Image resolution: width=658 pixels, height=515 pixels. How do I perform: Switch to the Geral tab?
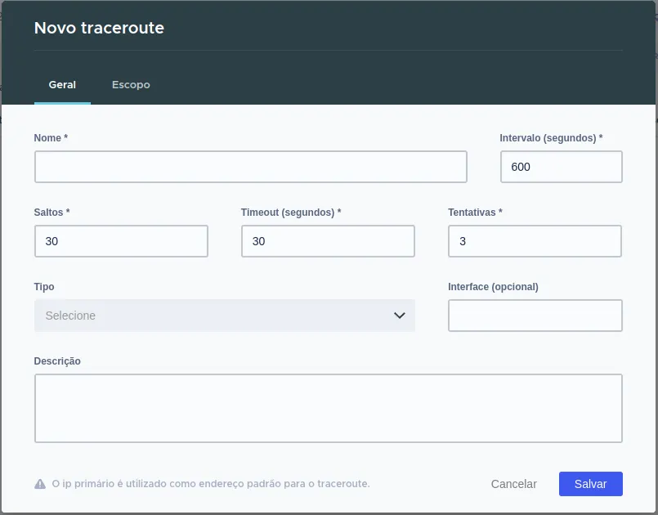[62, 85]
